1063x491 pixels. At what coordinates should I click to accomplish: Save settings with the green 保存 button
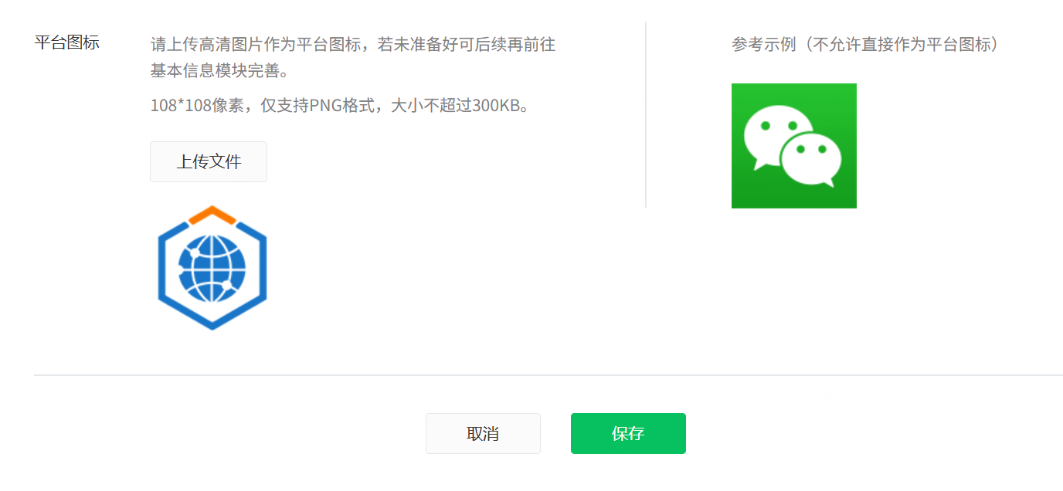coord(628,433)
